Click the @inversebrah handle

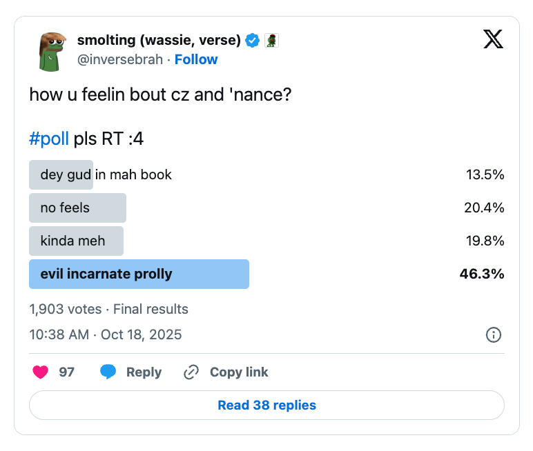pos(119,59)
